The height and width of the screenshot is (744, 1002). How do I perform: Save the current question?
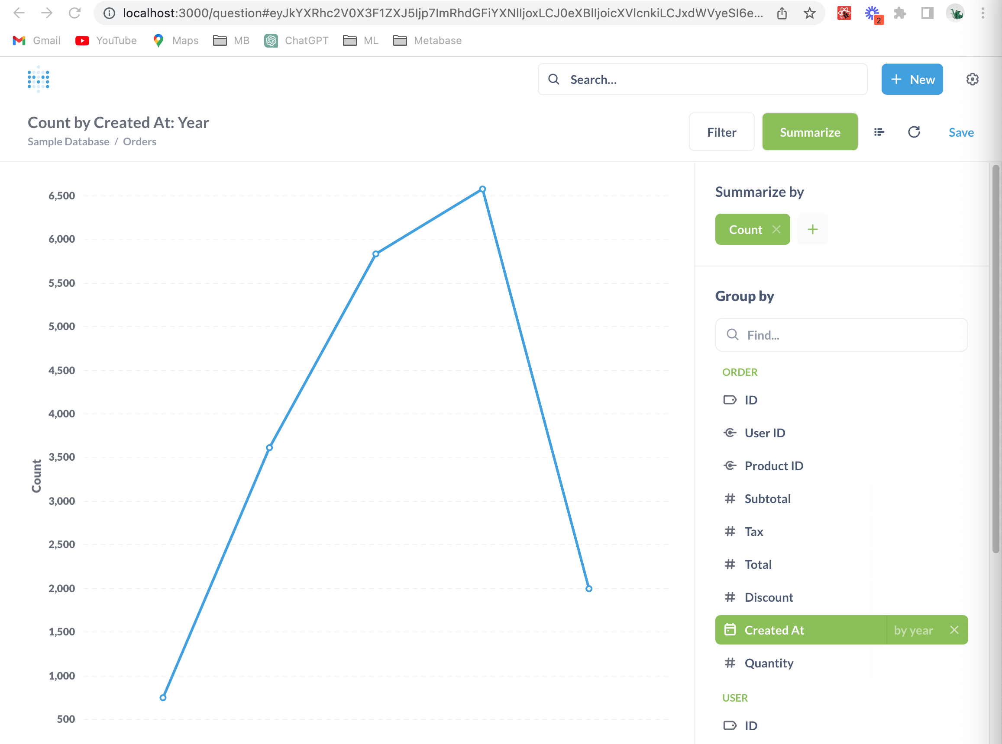pos(961,132)
